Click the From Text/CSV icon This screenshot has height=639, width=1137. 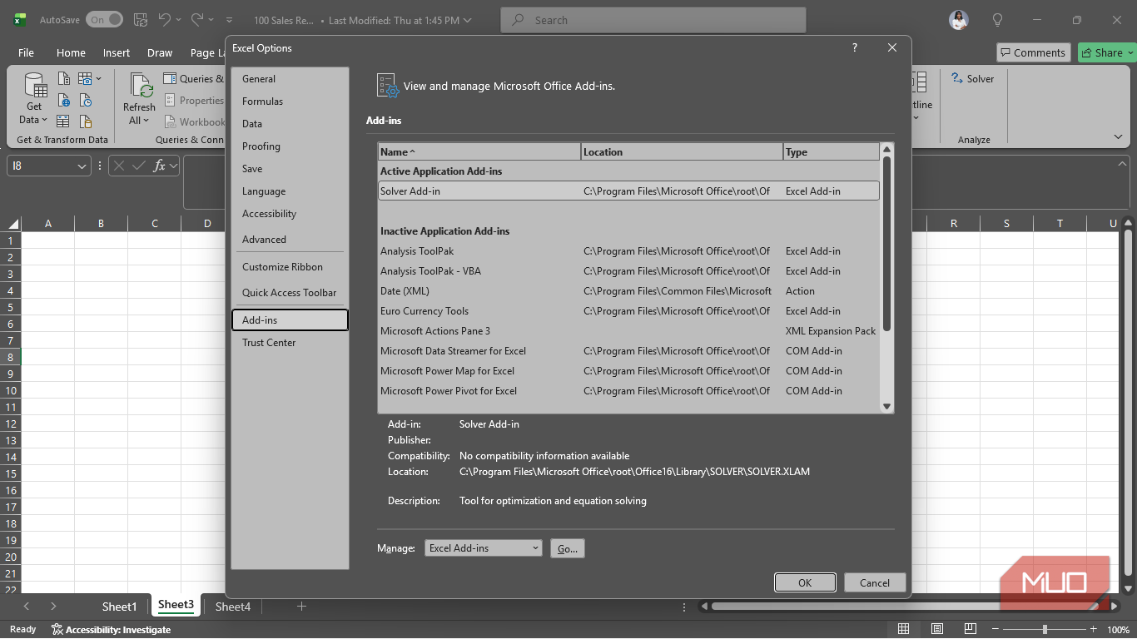64,79
